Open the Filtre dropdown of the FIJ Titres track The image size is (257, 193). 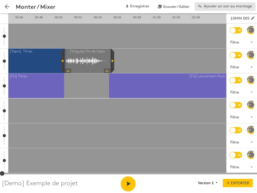(x=242, y=92)
